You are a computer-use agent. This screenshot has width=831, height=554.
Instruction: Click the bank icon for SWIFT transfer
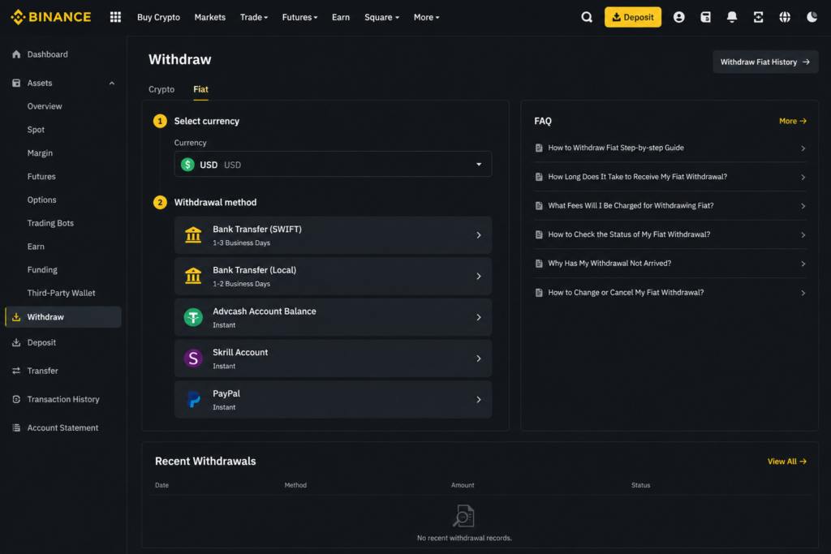click(x=193, y=234)
